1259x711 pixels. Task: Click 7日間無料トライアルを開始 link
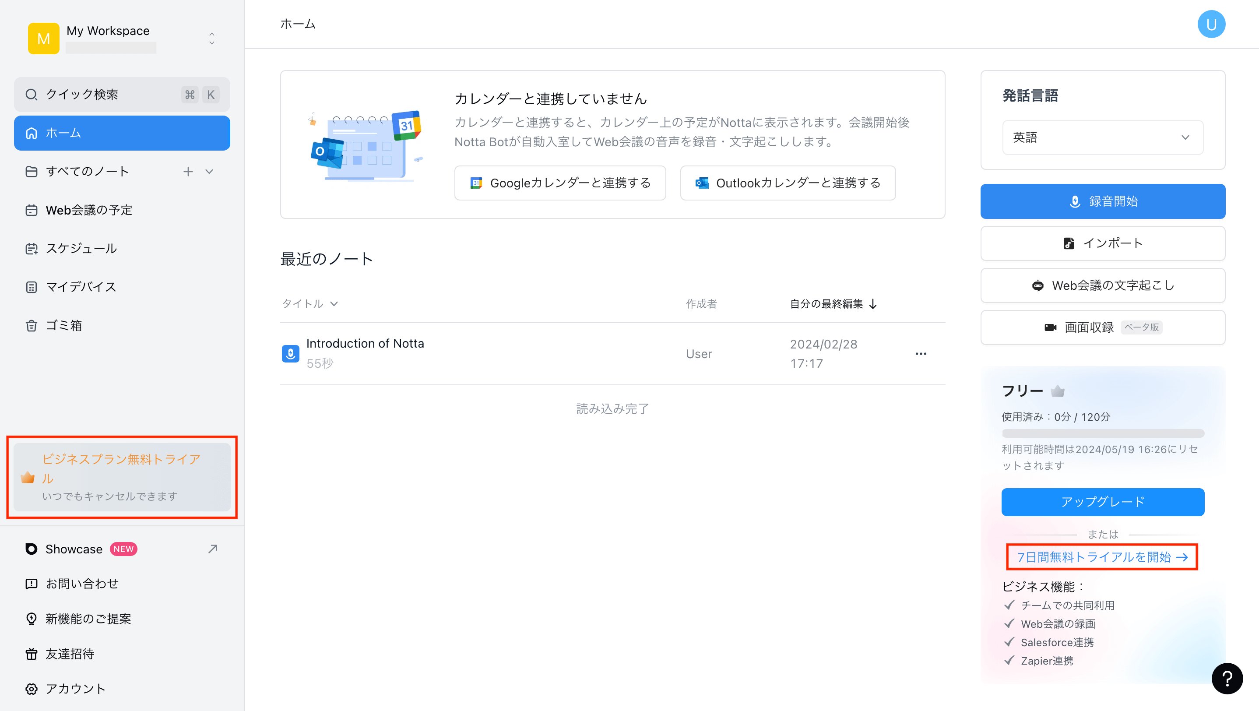(x=1103, y=557)
